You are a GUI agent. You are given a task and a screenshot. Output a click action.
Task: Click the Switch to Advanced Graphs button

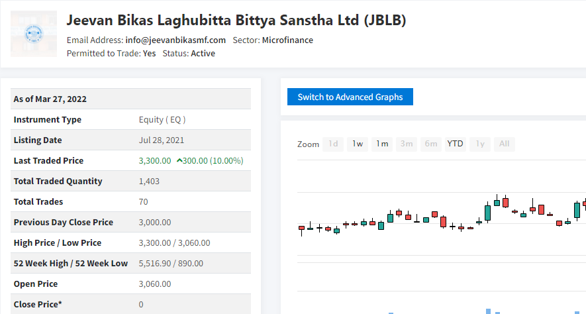[350, 97]
